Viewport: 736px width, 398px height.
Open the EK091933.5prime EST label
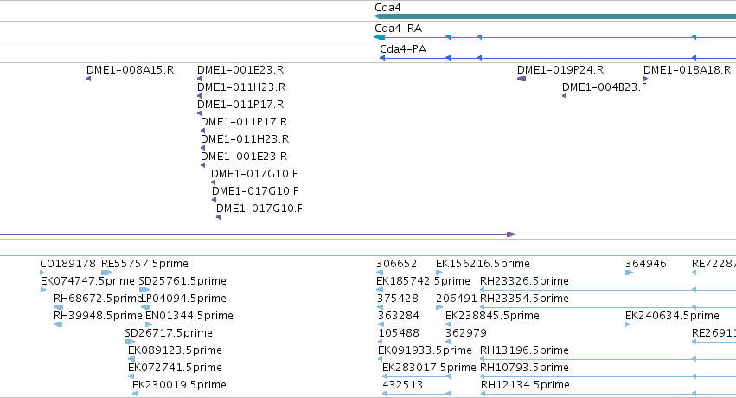[425, 350]
